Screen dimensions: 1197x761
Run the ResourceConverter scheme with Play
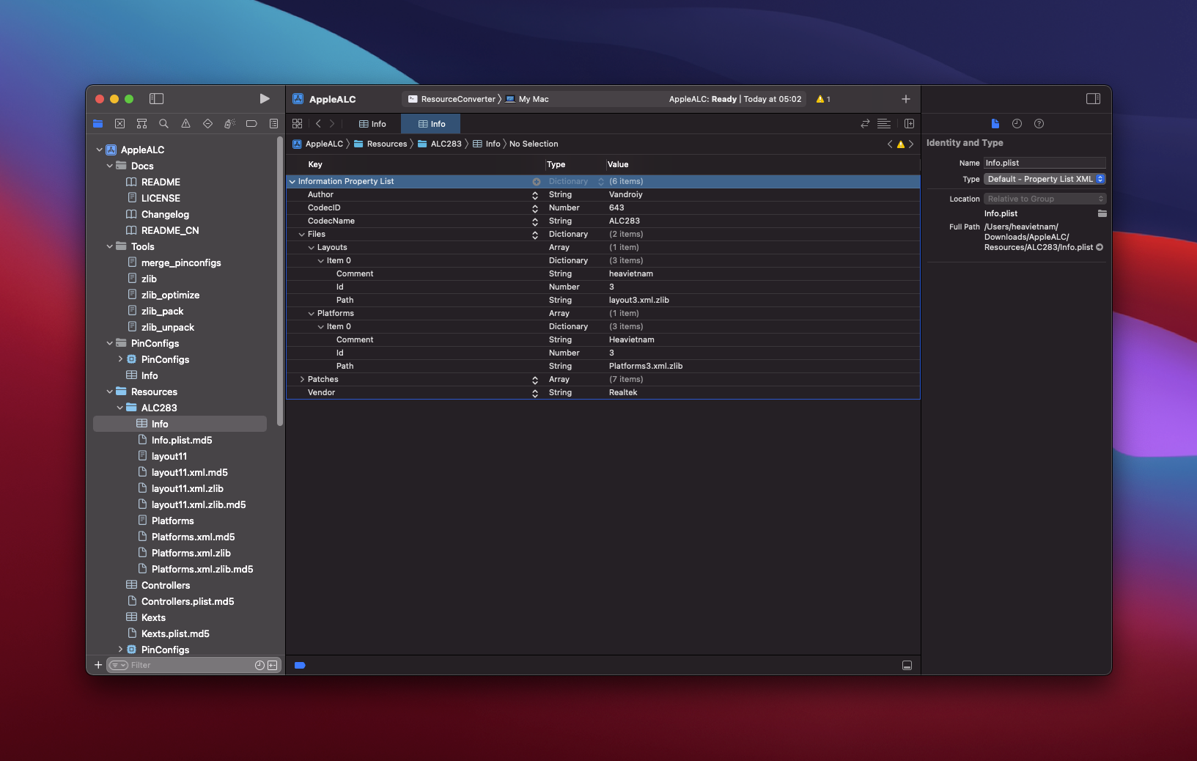(x=265, y=99)
